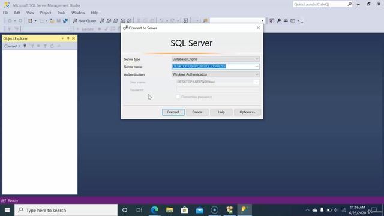Open the Properties wrench icon
The height and width of the screenshot is (216, 384).
[x=278, y=21]
